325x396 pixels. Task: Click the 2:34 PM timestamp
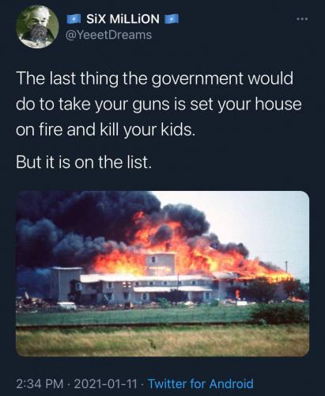click(40, 383)
